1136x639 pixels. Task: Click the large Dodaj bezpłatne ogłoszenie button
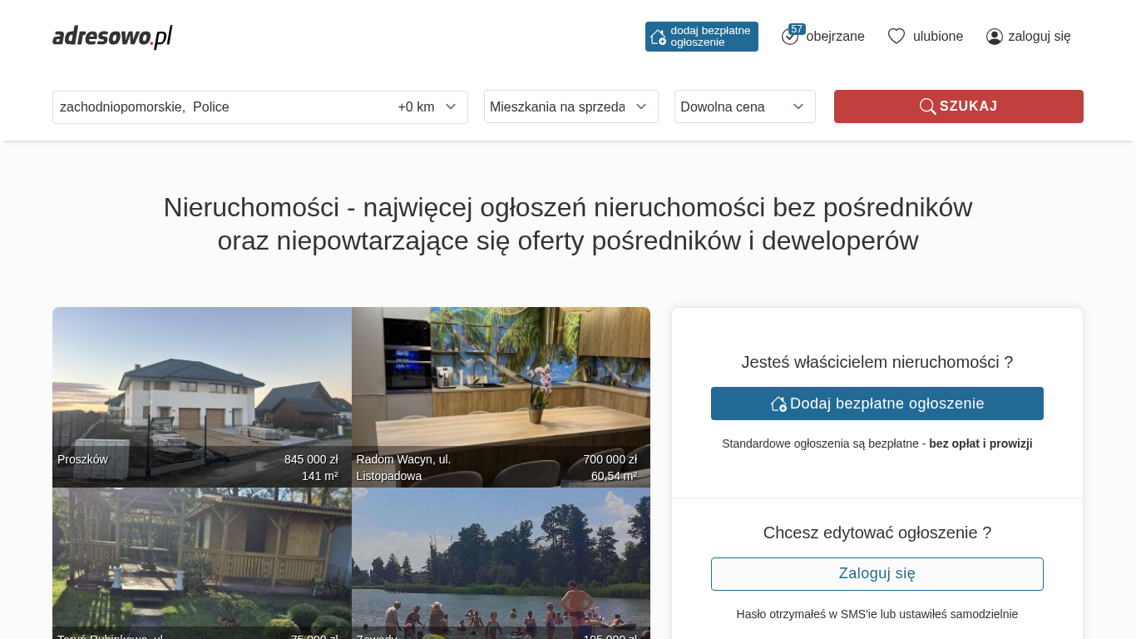point(877,404)
